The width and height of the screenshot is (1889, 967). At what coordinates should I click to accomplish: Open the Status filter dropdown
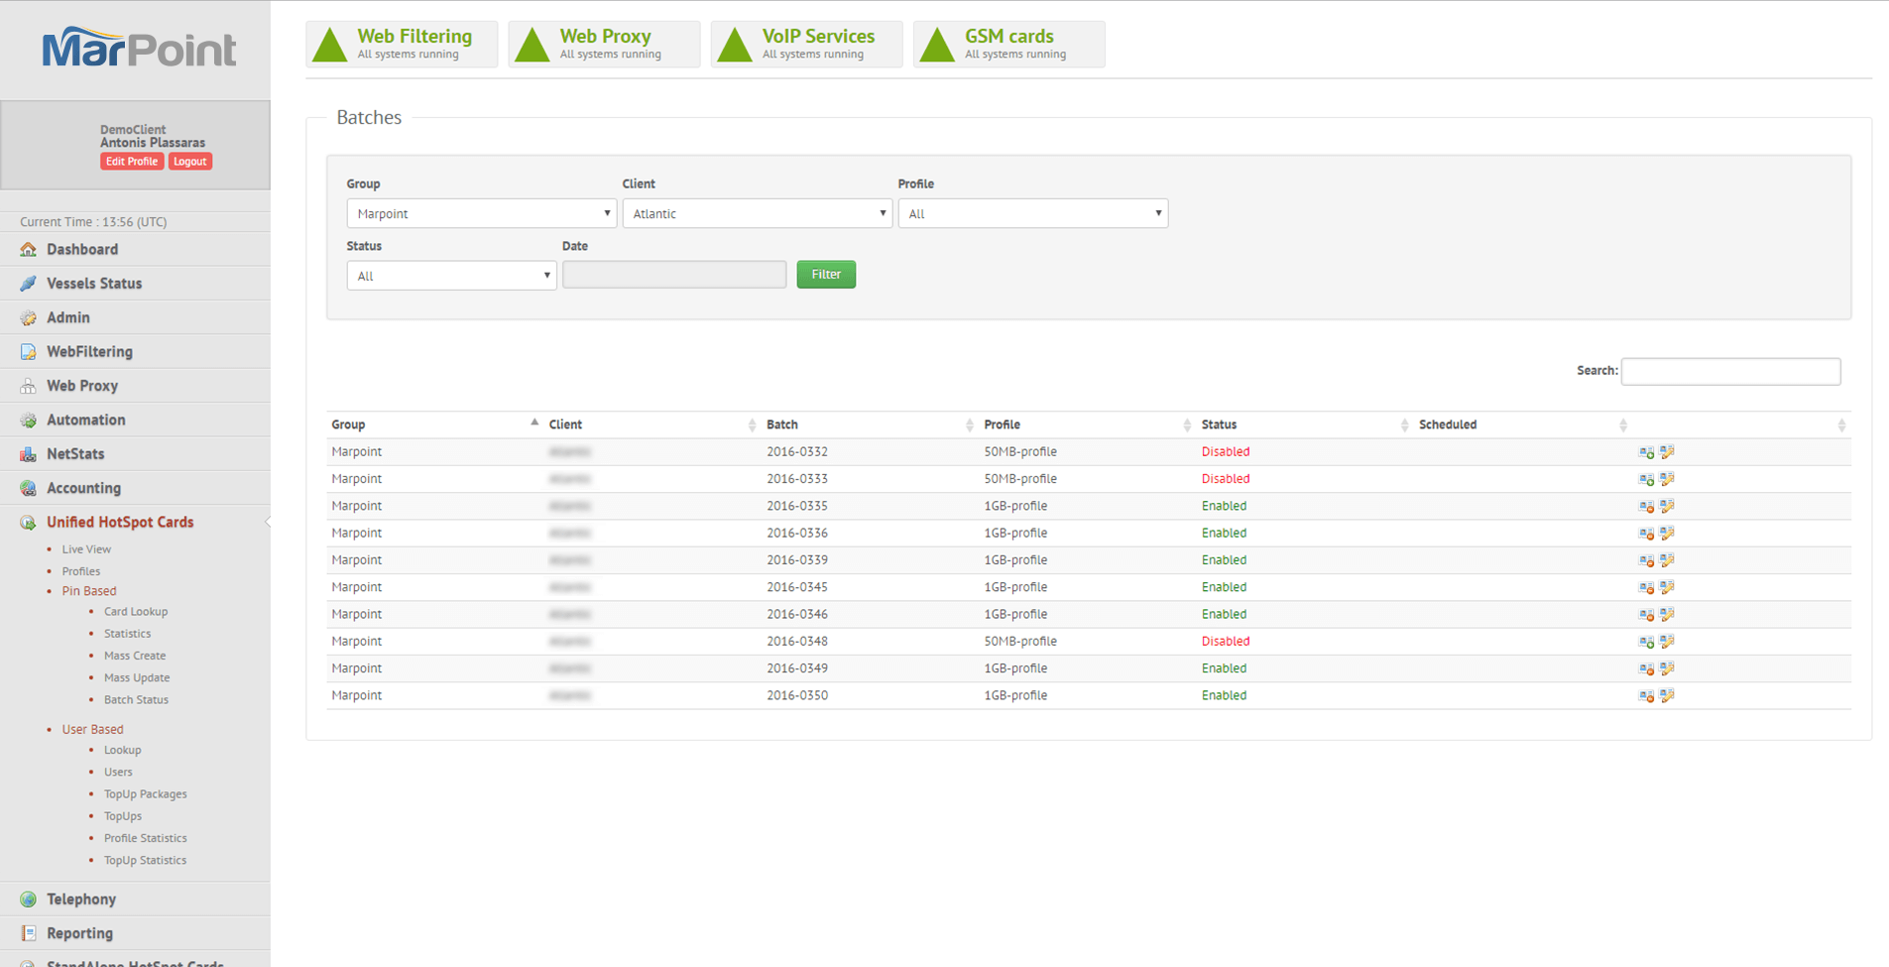pyautogui.click(x=451, y=276)
